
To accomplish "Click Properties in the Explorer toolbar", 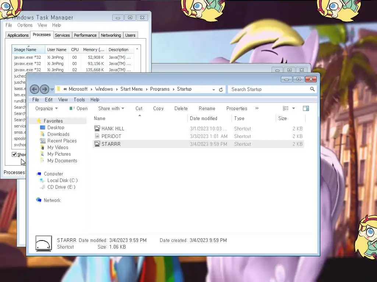I will (237, 108).
